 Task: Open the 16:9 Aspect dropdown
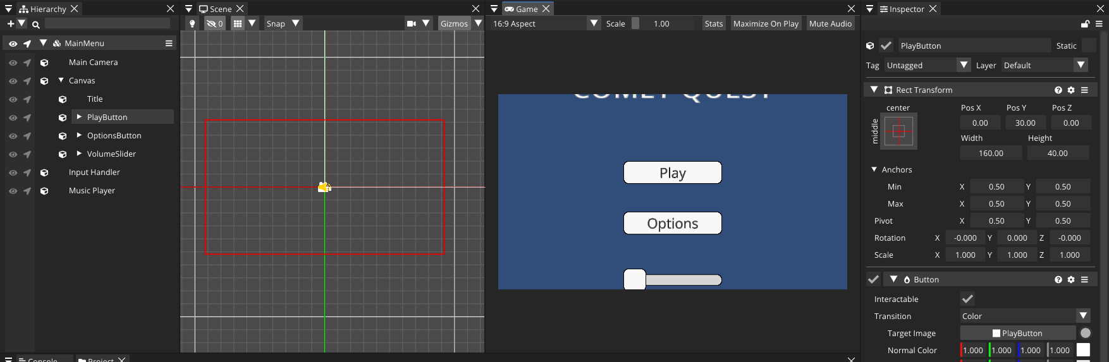coord(546,23)
